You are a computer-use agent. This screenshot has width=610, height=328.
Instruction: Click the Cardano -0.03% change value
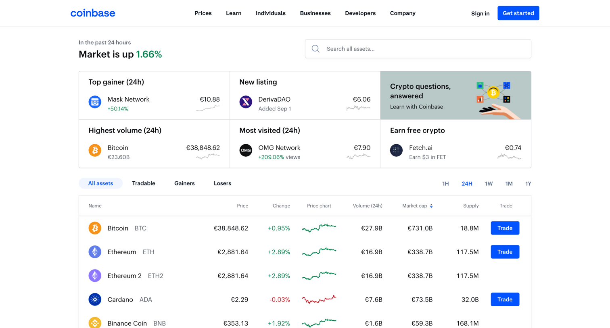point(280,299)
